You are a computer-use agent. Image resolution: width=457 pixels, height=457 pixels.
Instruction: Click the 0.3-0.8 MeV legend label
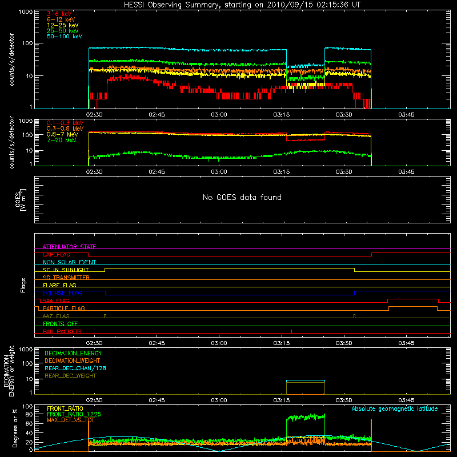(65, 129)
